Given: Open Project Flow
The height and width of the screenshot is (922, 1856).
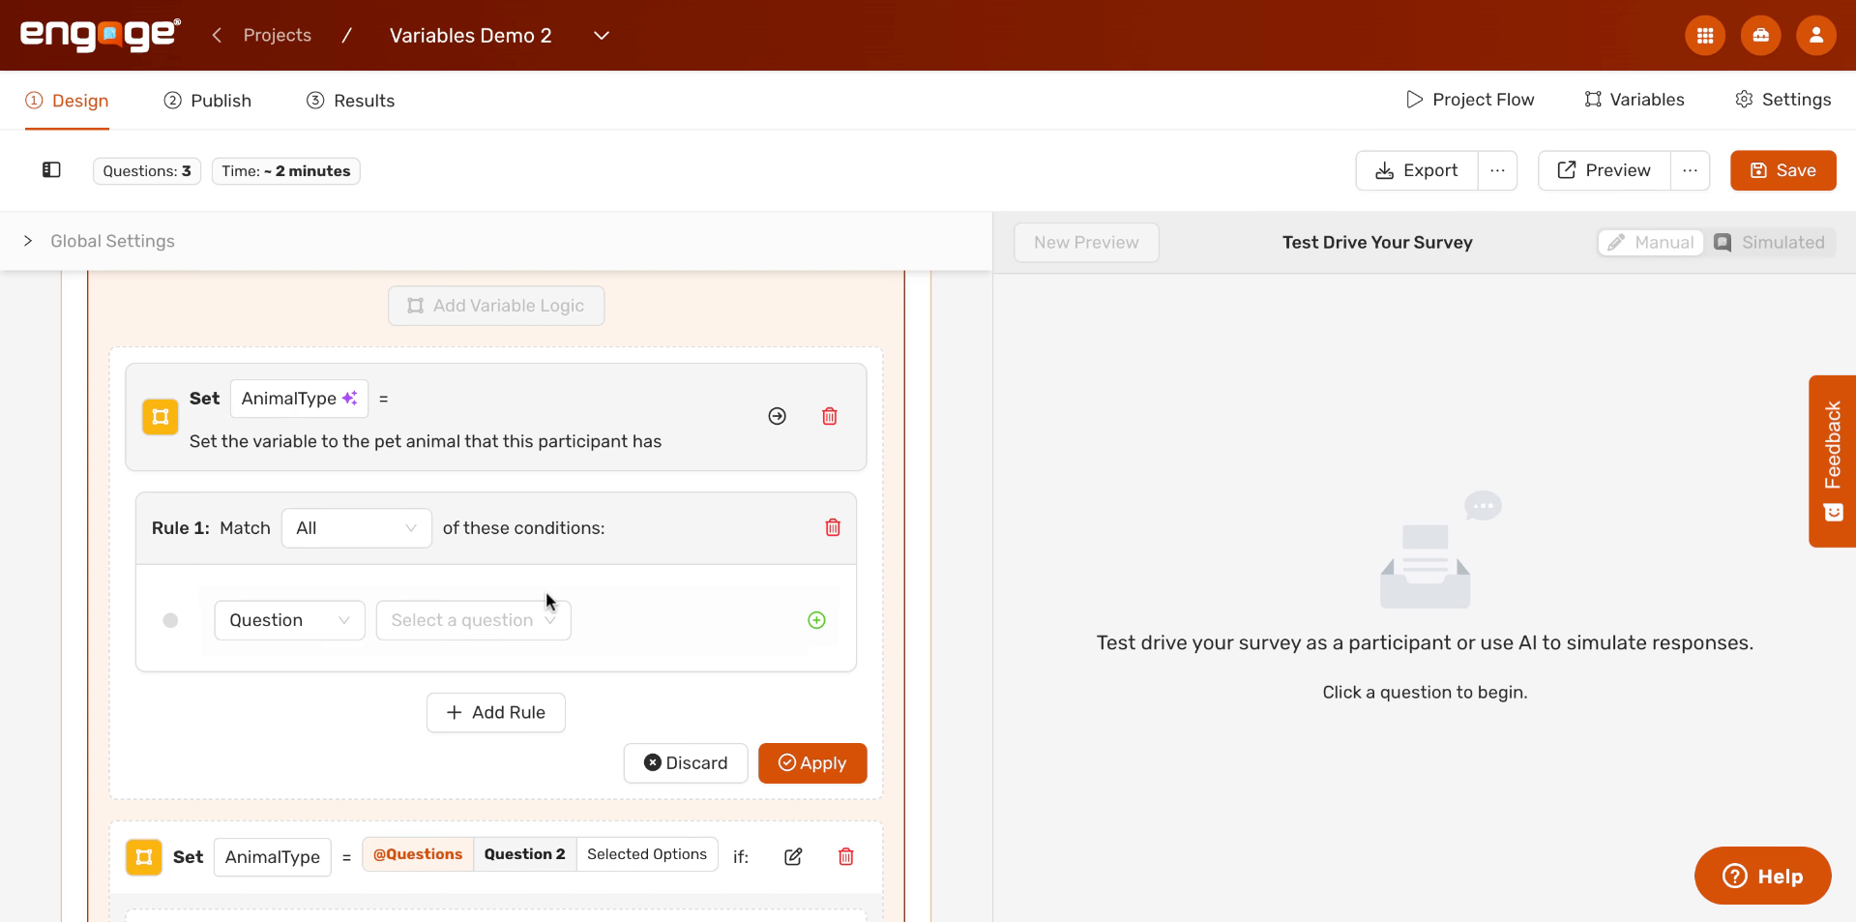Looking at the screenshot, I should point(1470,100).
